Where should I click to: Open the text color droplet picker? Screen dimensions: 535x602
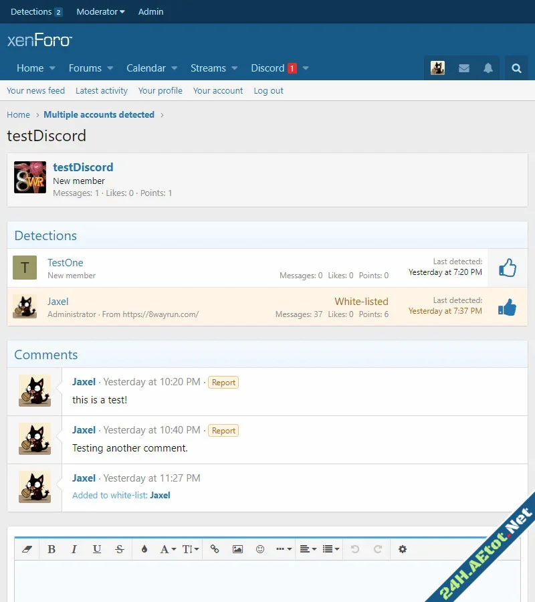point(144,549)
